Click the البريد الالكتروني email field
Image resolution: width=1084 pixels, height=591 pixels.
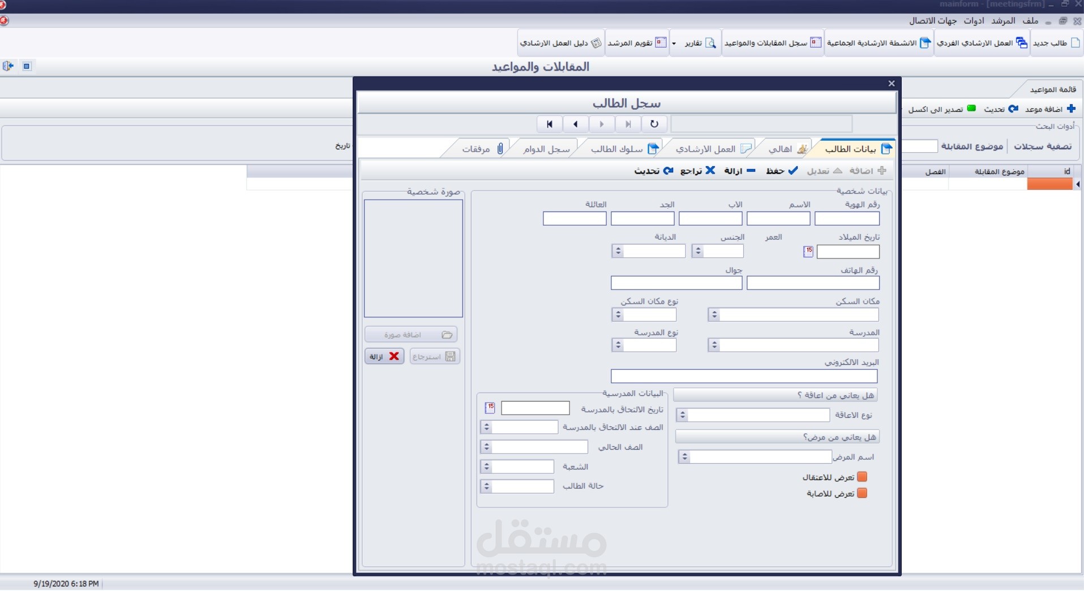[x=744, y=376]
